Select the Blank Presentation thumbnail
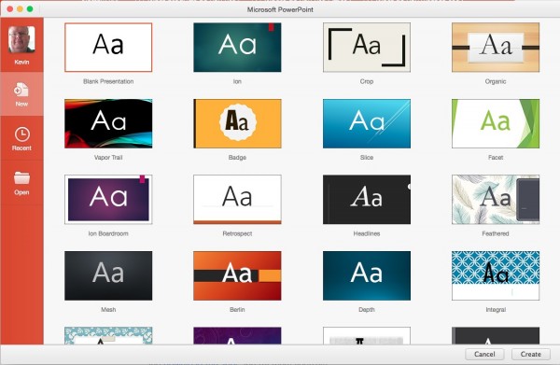Screen dimensions: 560x365 pyautogui.click(x=108, y=48)
